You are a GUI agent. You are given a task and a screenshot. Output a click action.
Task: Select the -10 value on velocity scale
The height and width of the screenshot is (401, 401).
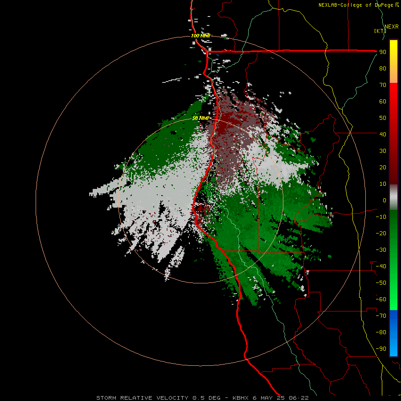[381, 217]
